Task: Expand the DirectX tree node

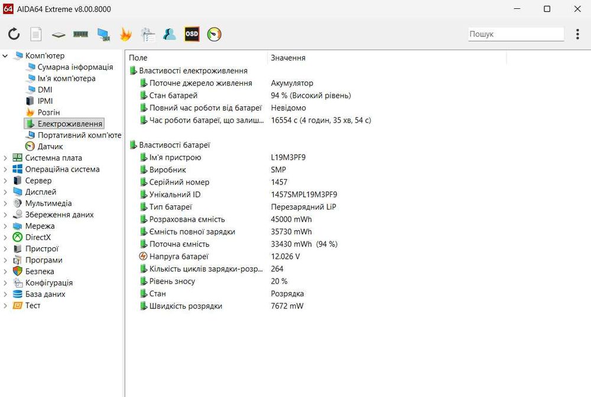Action: (5, 238)
